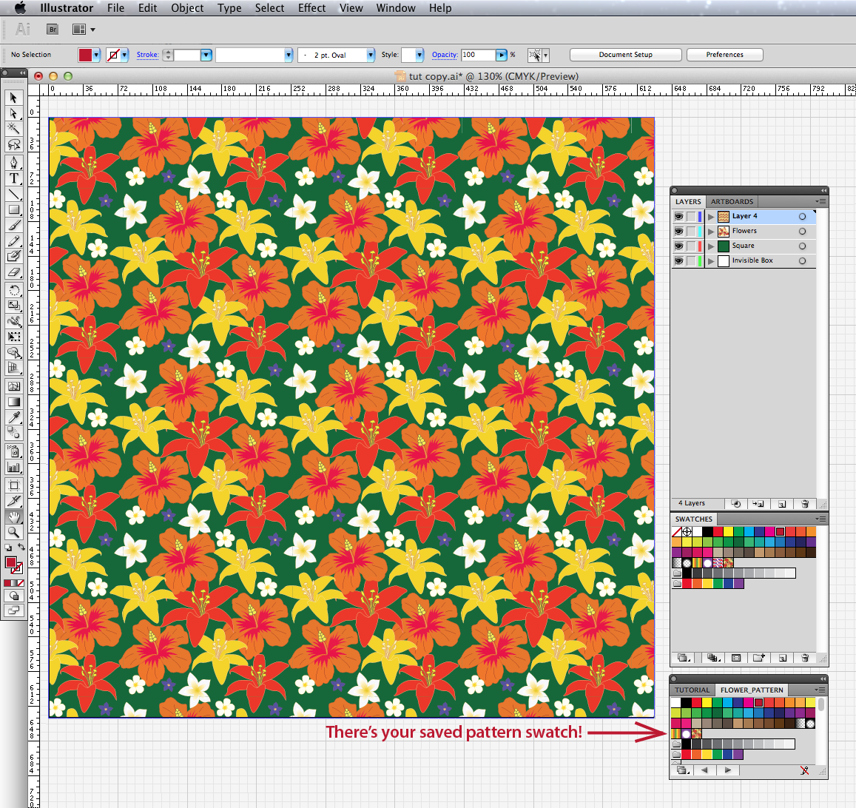This screenshot has width=856, height=808.
Task: Select the Hand tool
Action: (13, 516)
